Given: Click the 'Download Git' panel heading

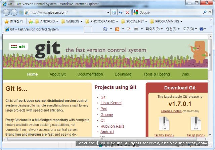Looking at the screenshot, I should pos(180,88).
